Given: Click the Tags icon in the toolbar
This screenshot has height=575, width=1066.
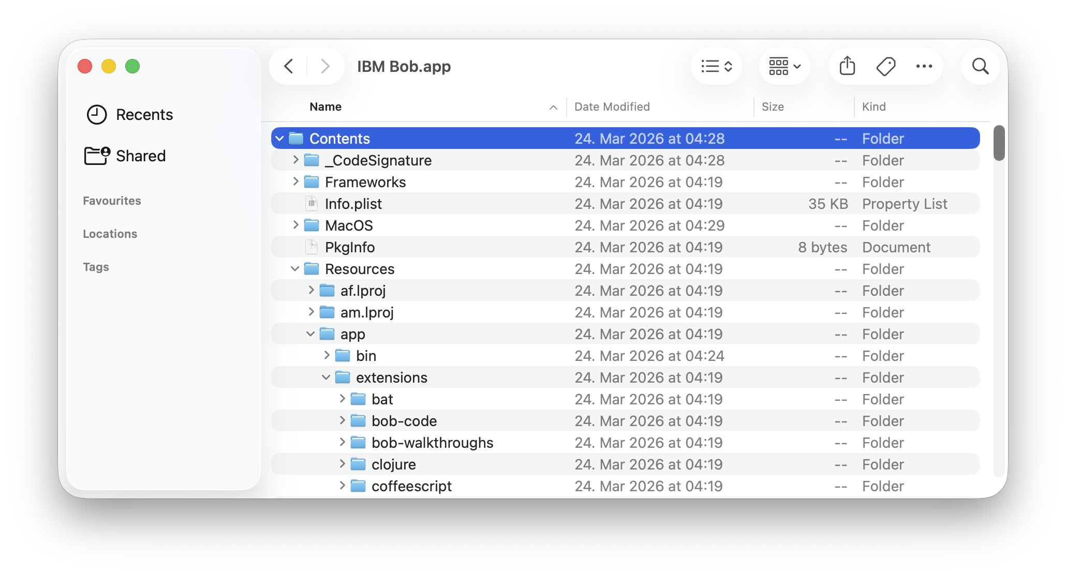Looking at the screenshot, I should click(885, 66).
